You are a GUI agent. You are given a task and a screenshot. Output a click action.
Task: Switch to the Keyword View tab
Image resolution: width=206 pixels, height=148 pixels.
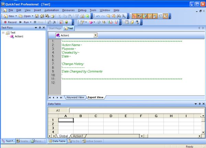coord(75,97)
